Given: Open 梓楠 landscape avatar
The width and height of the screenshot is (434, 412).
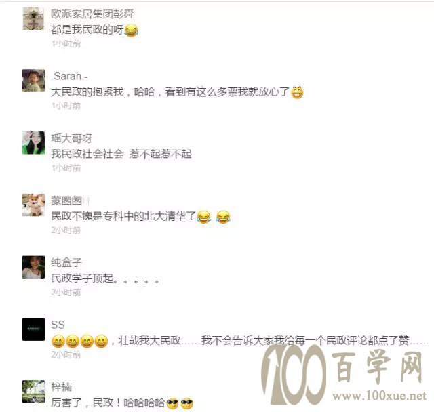Looking at the screenshot, I should (33, 392).
